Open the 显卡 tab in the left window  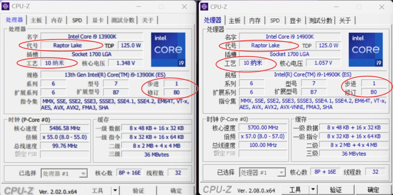(x=98, y=20)
